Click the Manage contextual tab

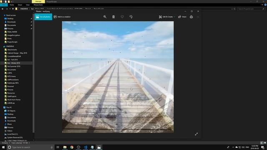click(x=38, y=1)
